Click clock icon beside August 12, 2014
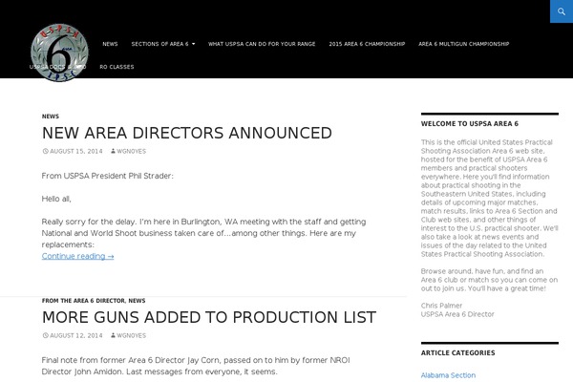This screenshot has width=573, height=382. pyautogui.click(x=45, y=335)
